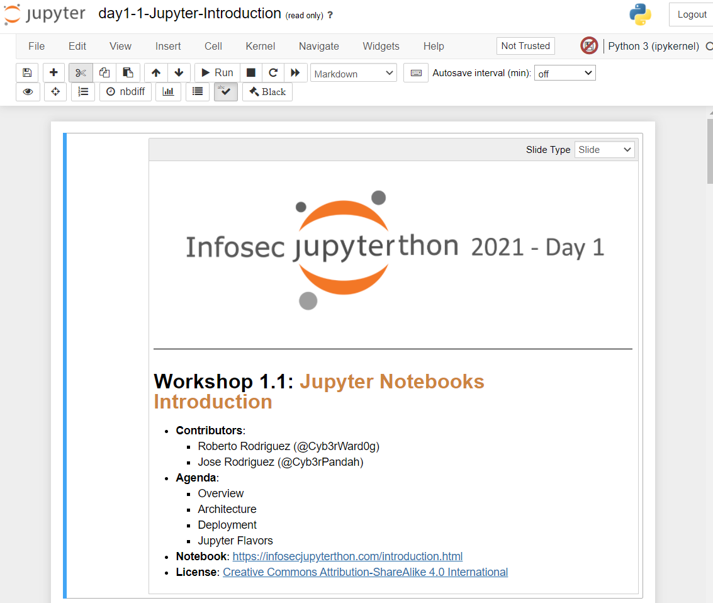Image resolution: width=713 pixels, height=603 pixels.
Task: Open the infosecjupyterthon.com introduction link
Action: pos(347,556)
